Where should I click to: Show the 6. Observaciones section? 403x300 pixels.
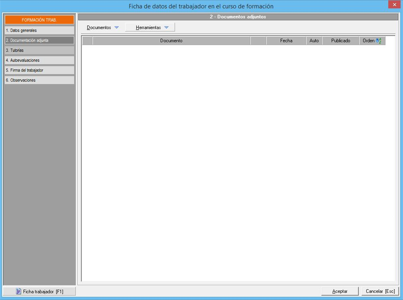39,80
